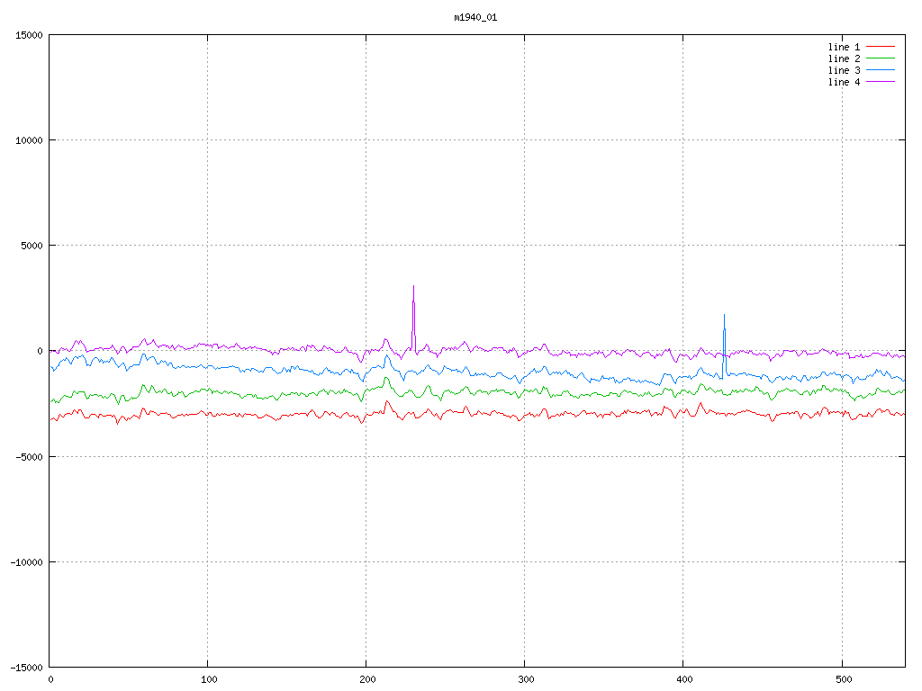Select the y-axis label -10000
The width and height of the screenshot is (922, 691).
point(26,561)
